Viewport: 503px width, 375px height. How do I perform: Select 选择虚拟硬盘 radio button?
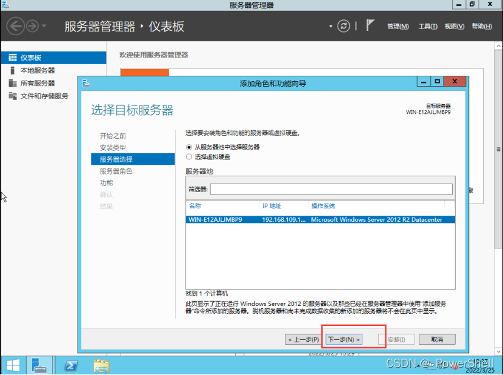[189, 157]
